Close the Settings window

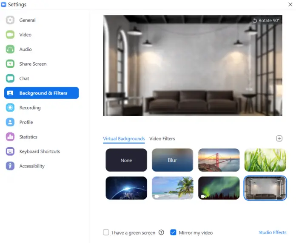(x=290, y=4)
